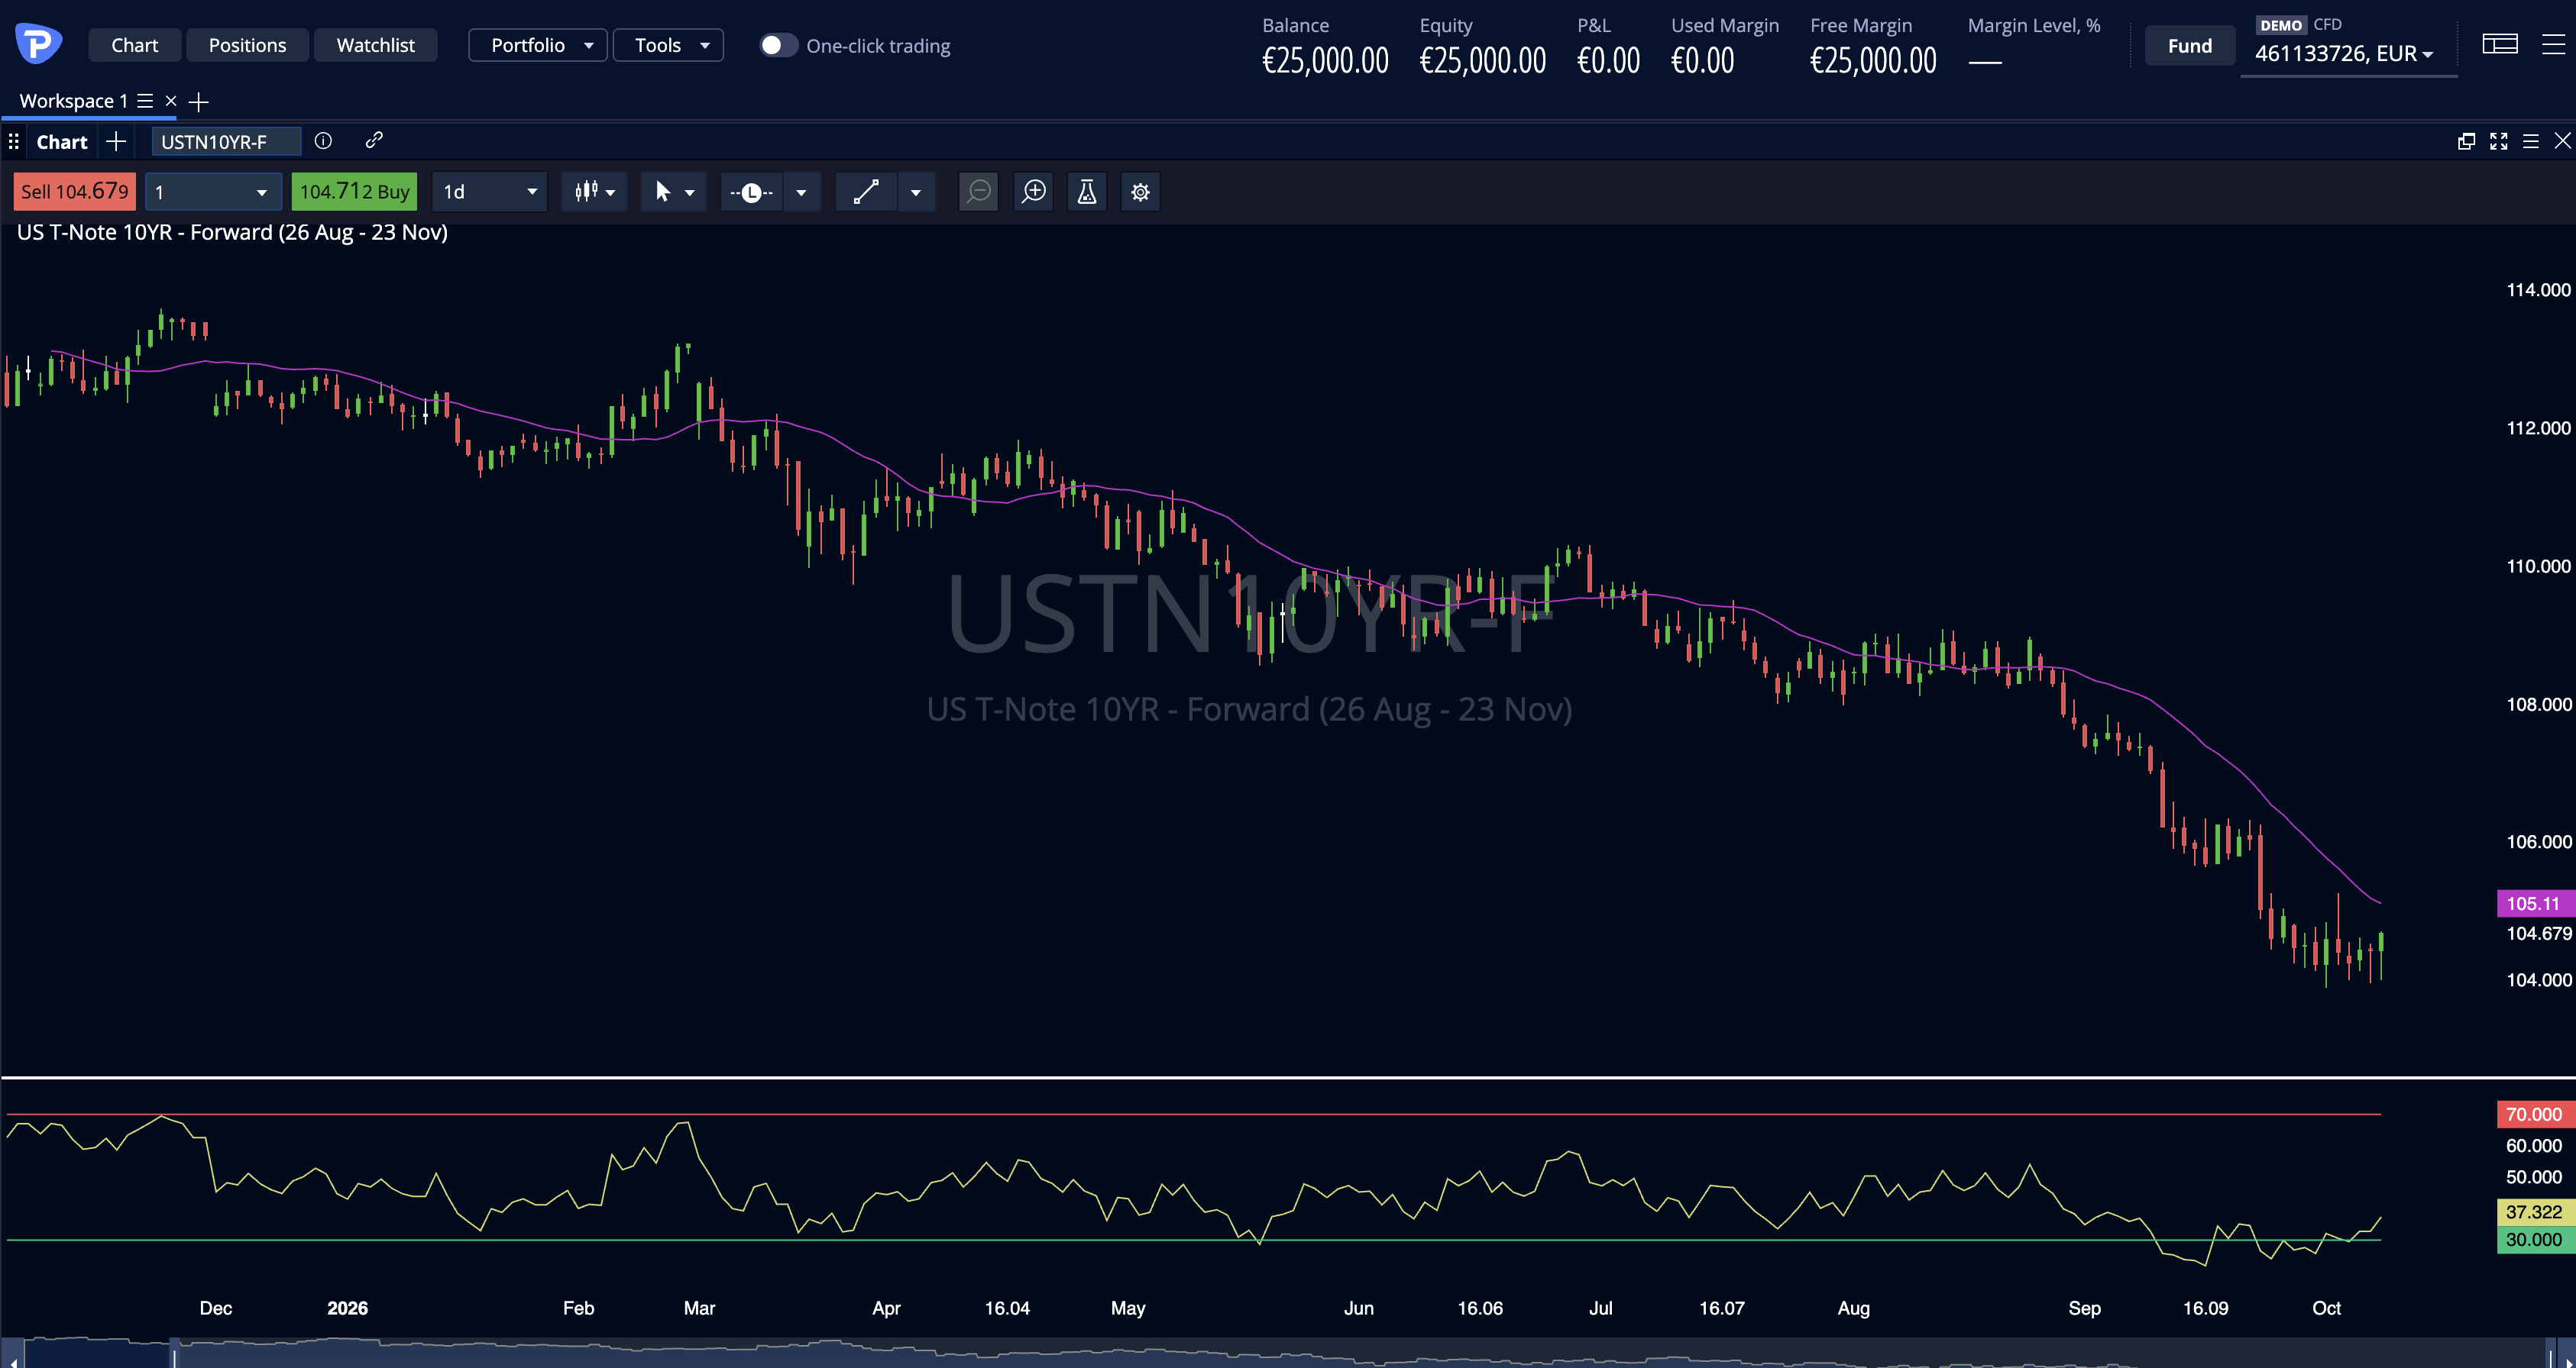Close Workspace 1 tab

171,101
